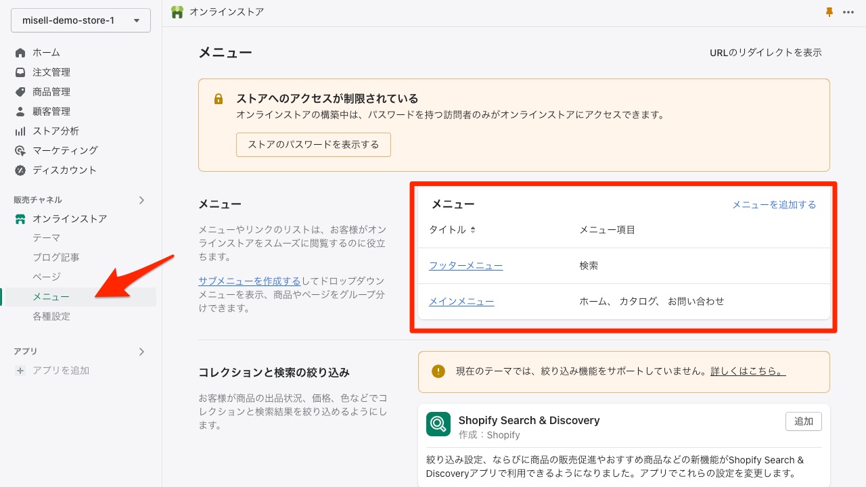
Task: Click the pin icon in the top bar
Action: [x=829, y=12]
